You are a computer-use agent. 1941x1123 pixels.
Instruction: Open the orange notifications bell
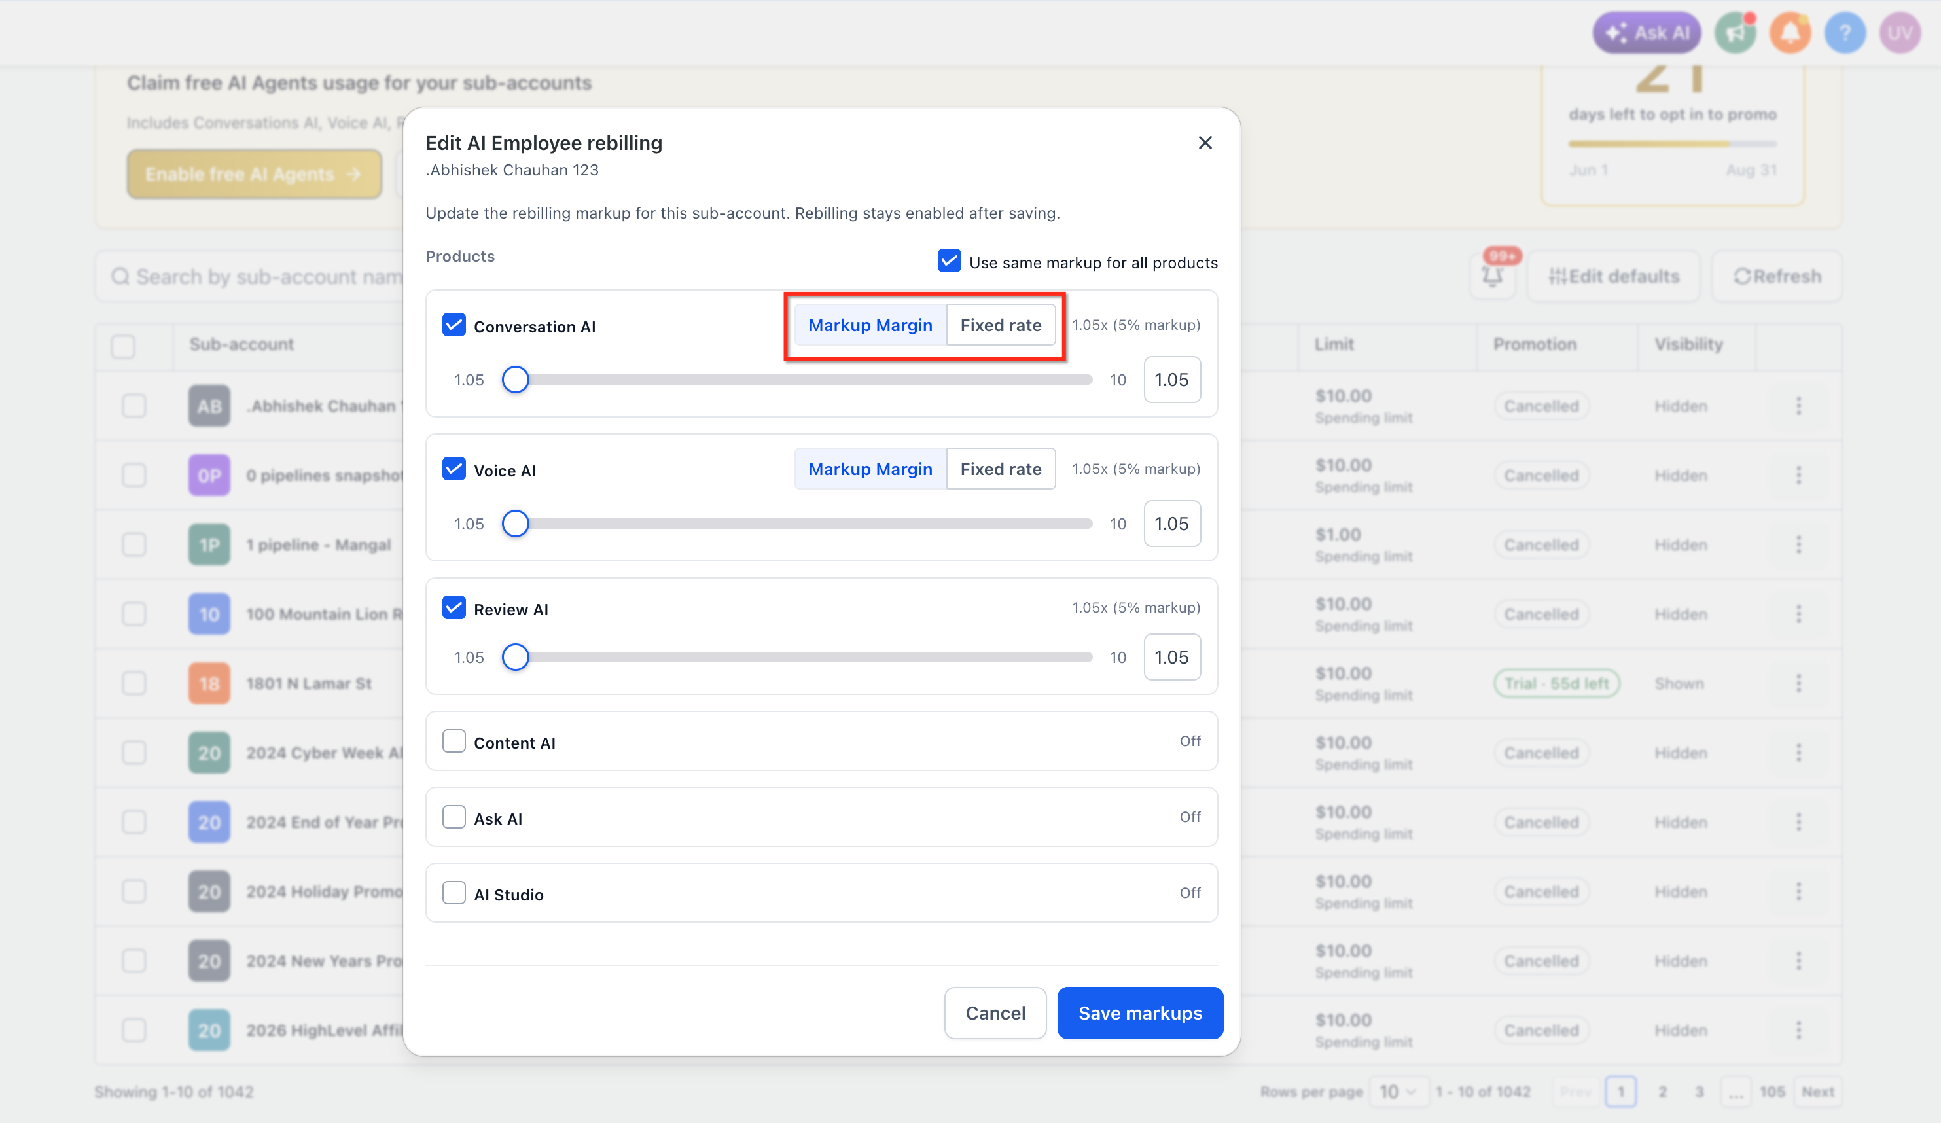pyautogui.click(x=1790, y=33)
